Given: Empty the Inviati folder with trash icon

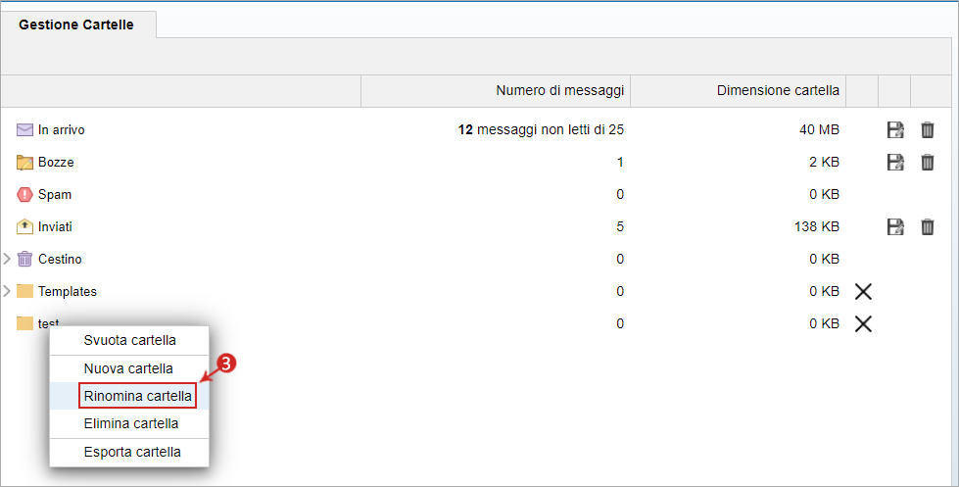Looking at the screenshot, I should point(928,227).
